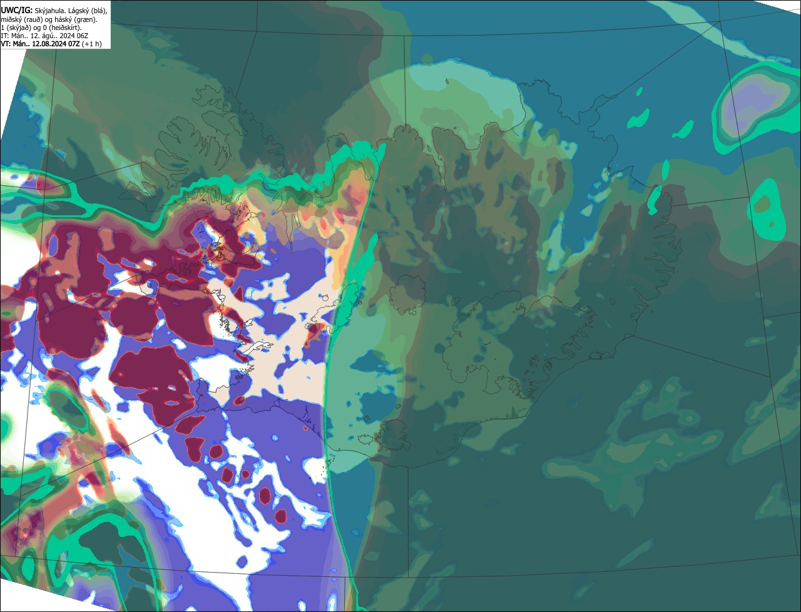Click the '(+1 h)' forecast offset text
This screenshot has height=612, width=801.
[x=92, y=44]
